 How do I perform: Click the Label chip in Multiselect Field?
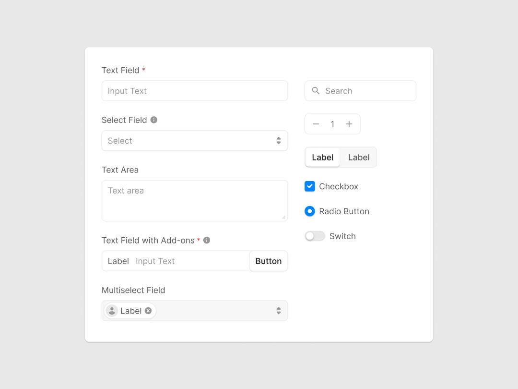click(130, 311)
